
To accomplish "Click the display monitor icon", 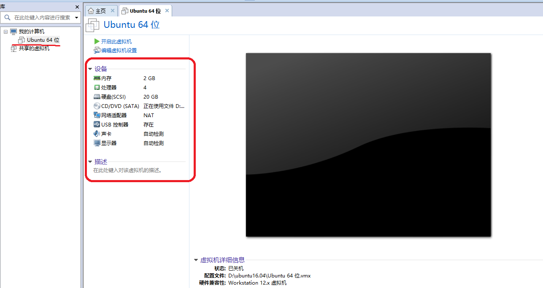I will 97,143.
